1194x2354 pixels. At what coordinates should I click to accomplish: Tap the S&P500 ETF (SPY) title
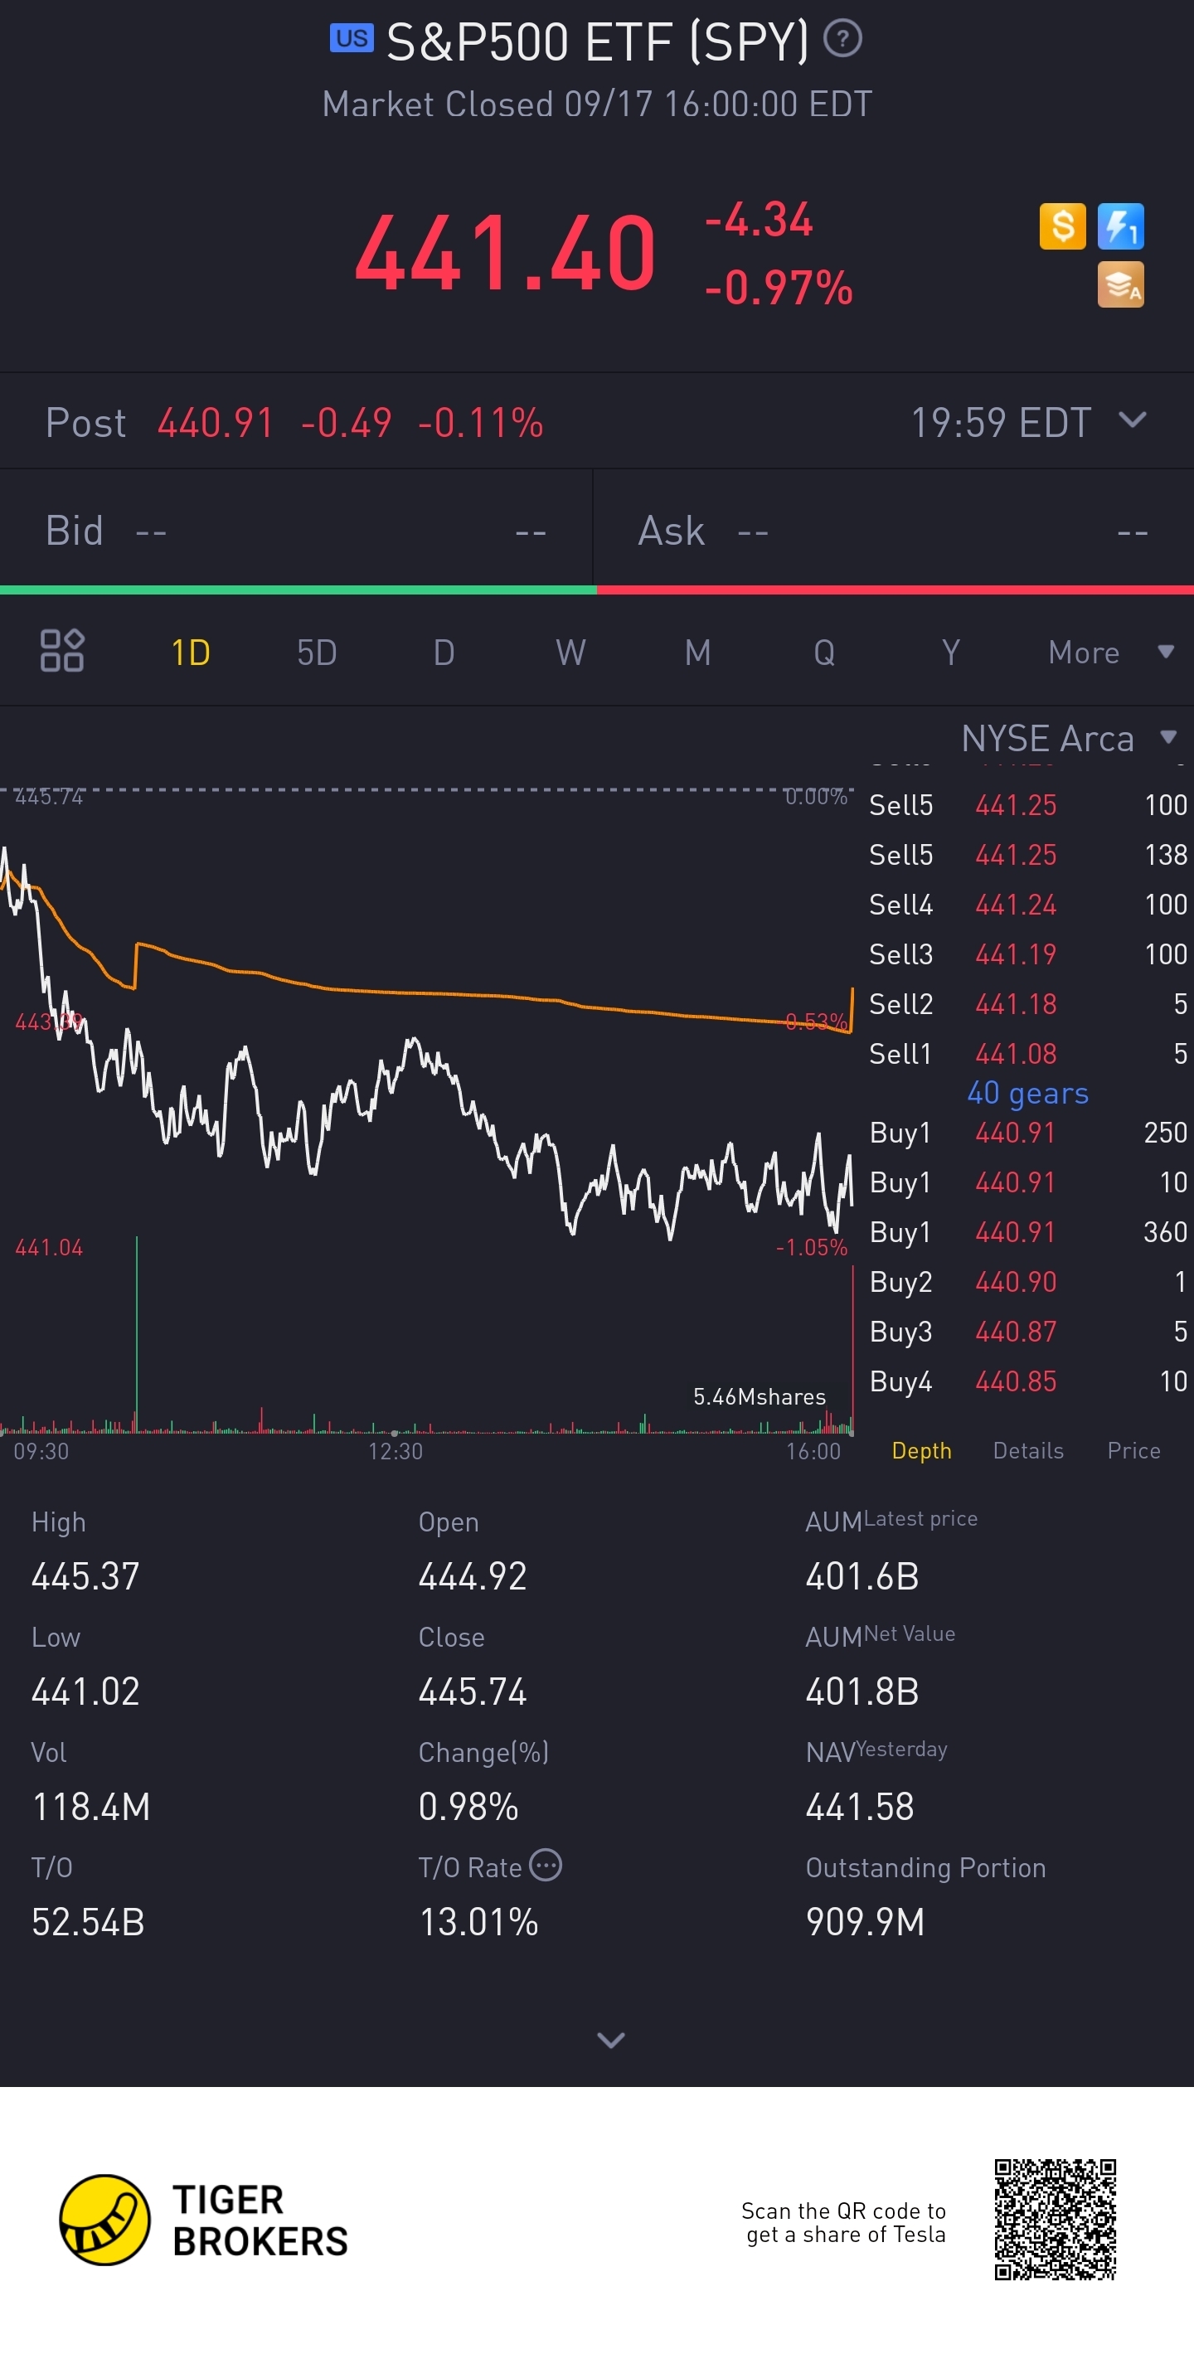tap(598, 41)
